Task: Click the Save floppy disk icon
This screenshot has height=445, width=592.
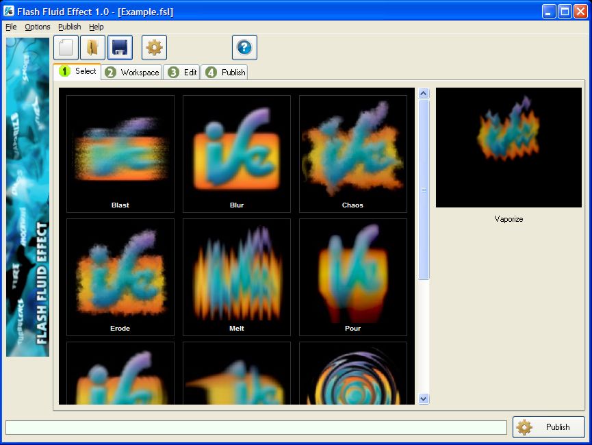Action: pyautogui.click(x=120, y=48)
